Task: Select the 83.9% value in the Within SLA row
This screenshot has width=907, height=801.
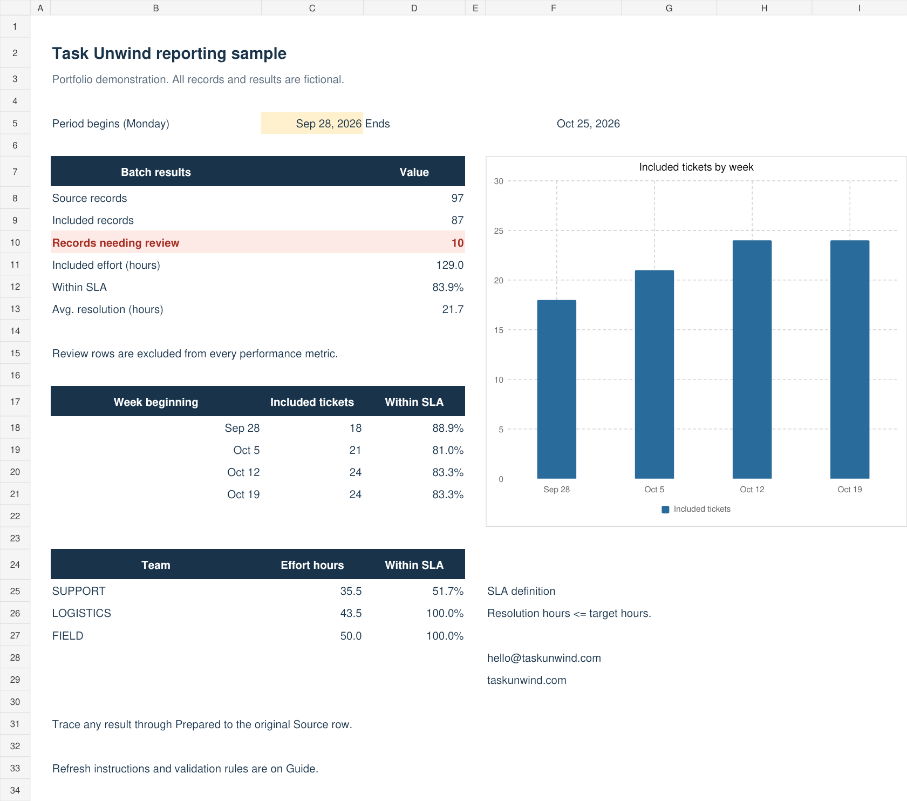Action: pyautogui.click(x=448, y=287)
